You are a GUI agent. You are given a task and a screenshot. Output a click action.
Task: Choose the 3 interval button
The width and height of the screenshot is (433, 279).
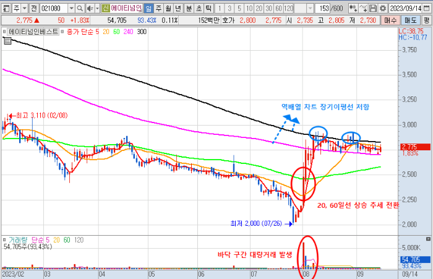point(229,9)
